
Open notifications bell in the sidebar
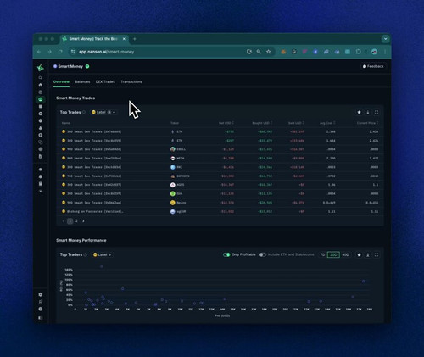[x=41, y=176]
